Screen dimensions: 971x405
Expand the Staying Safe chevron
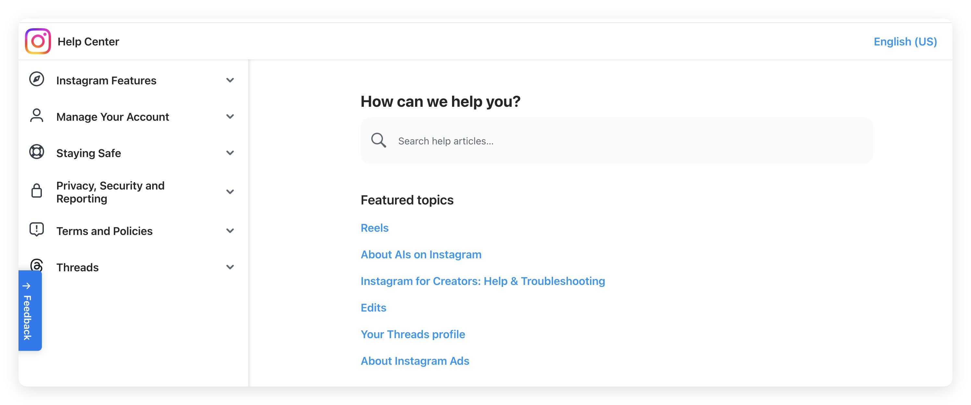pyautogui.click(x=230, y=153)
